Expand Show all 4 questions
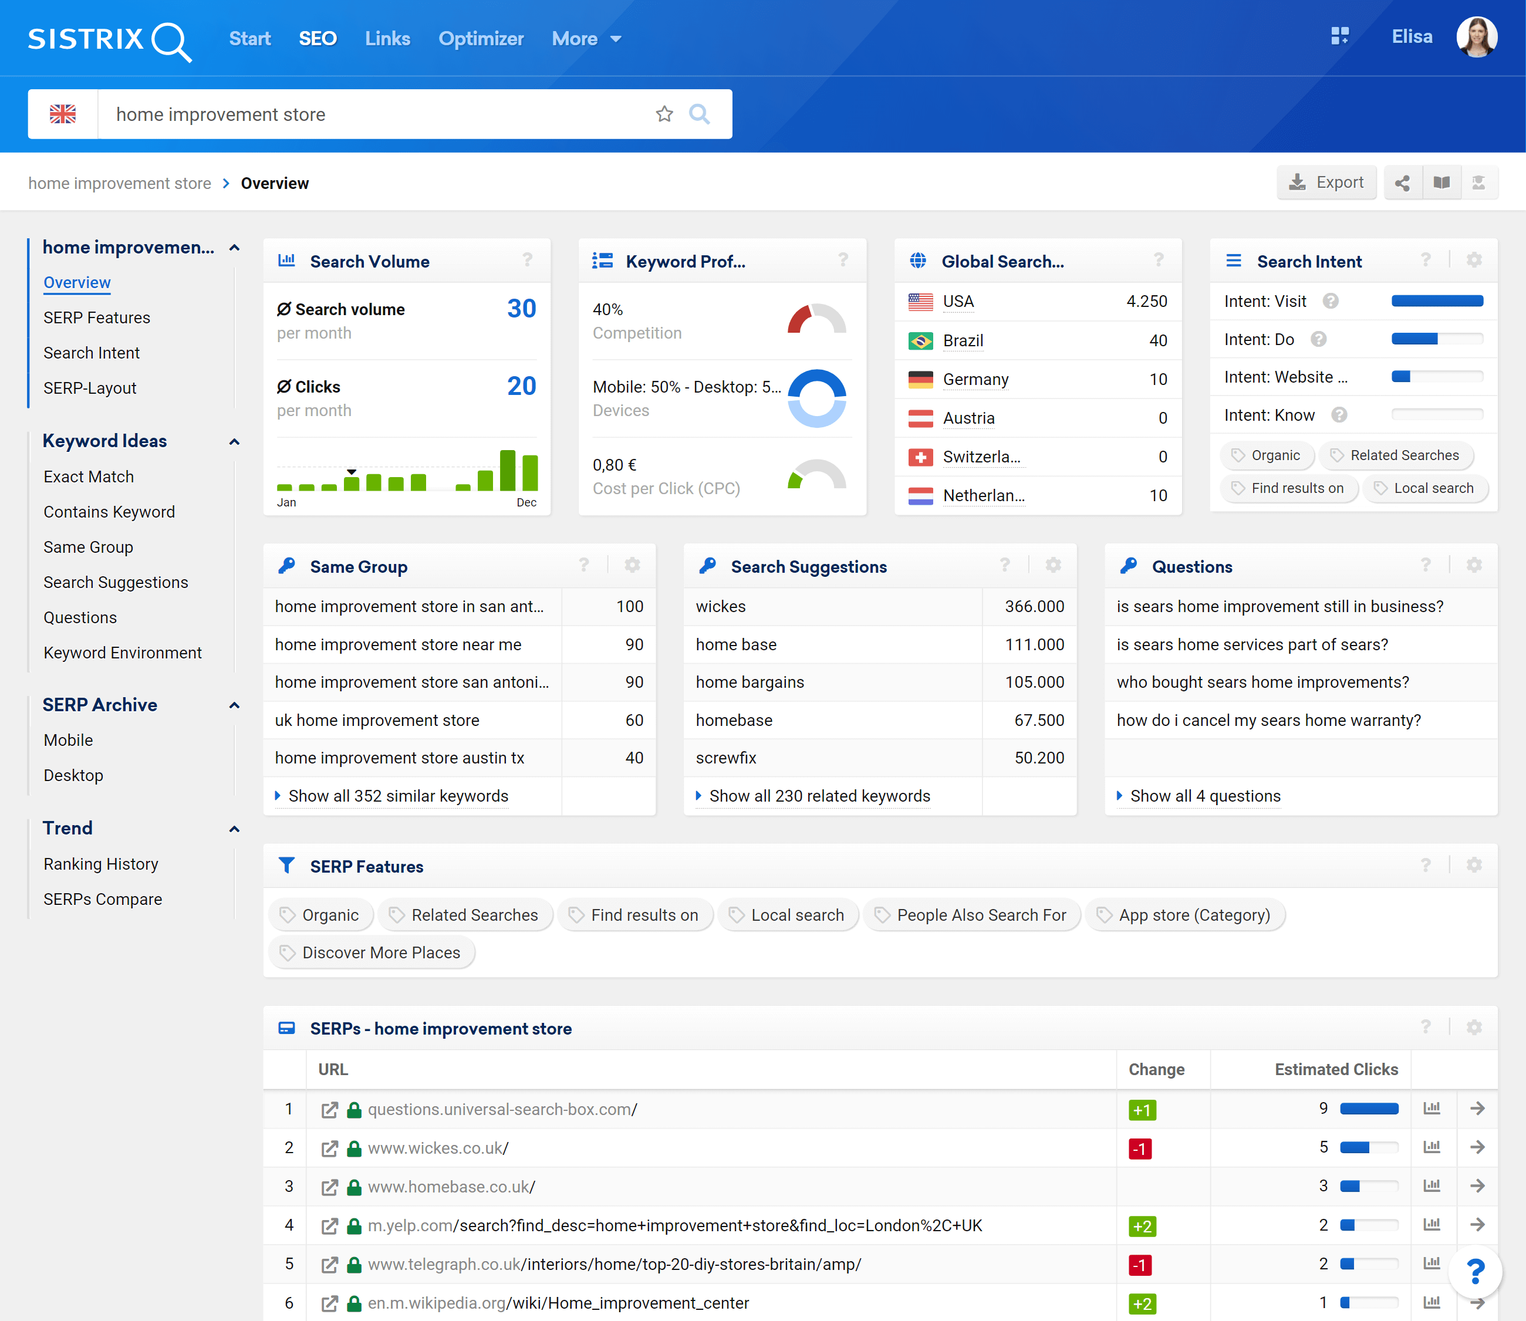1526x1321 pixels. pos(1204,796)
